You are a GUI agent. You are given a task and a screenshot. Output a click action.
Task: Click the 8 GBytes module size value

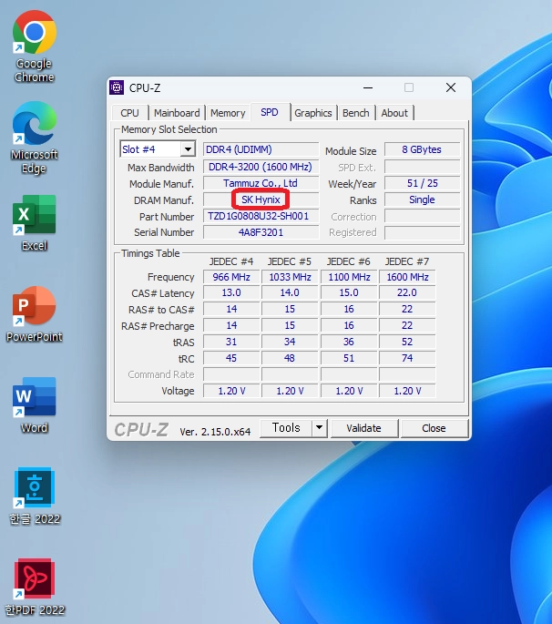click(x=422, y=149)
